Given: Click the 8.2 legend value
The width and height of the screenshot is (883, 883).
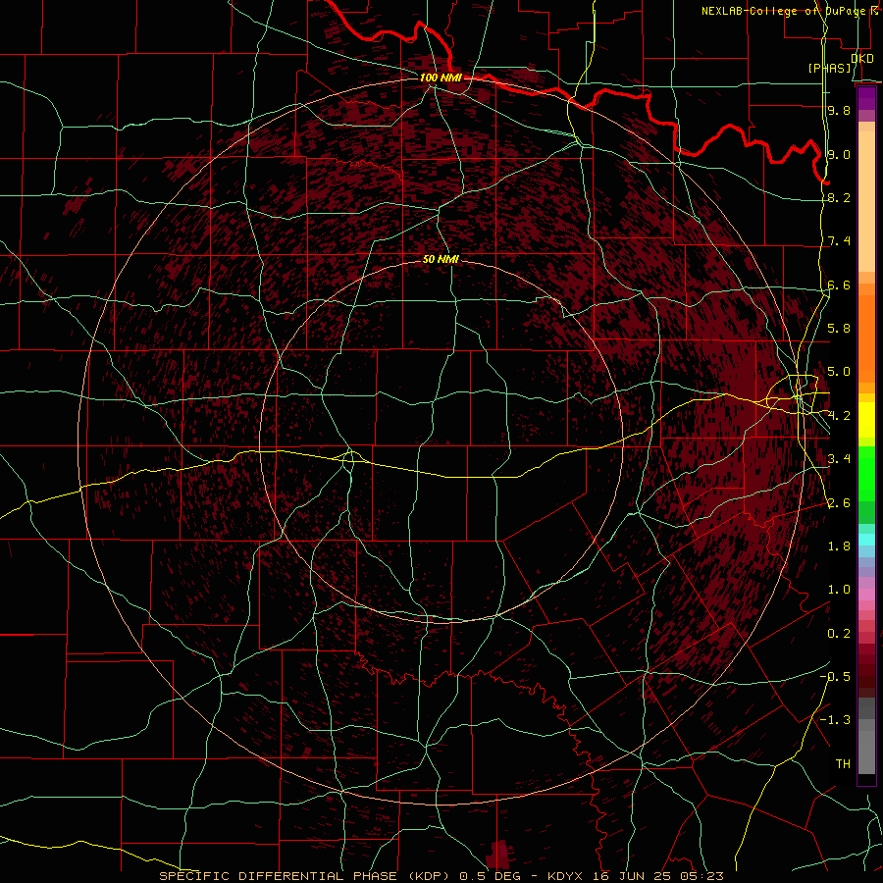Looking at the screenshot, I should [x=839, y=197].
